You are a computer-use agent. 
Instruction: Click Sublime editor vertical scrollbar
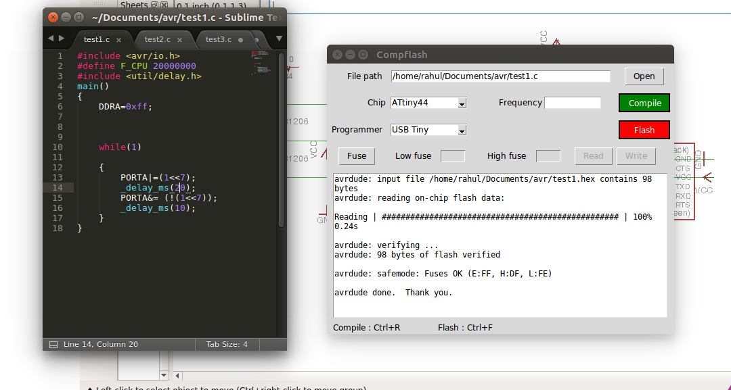[x=282, y=140]
